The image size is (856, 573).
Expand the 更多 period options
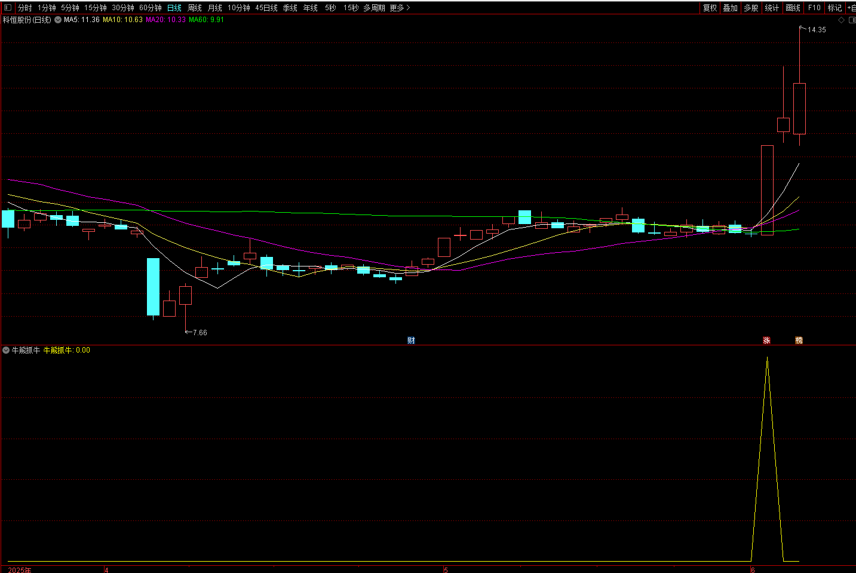point(400,8)
